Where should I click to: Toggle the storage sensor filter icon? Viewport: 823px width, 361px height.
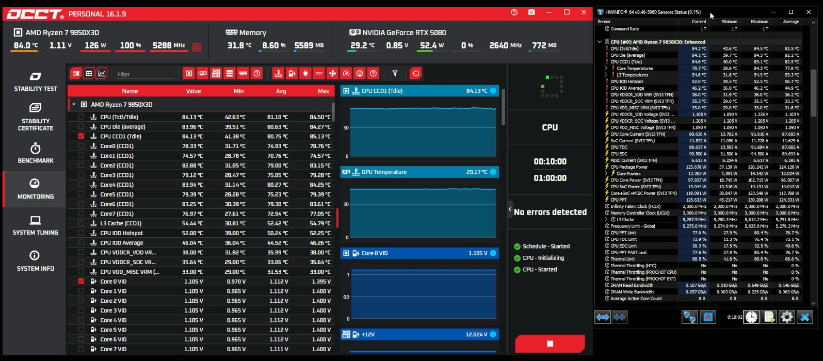(x=230, y=74)
